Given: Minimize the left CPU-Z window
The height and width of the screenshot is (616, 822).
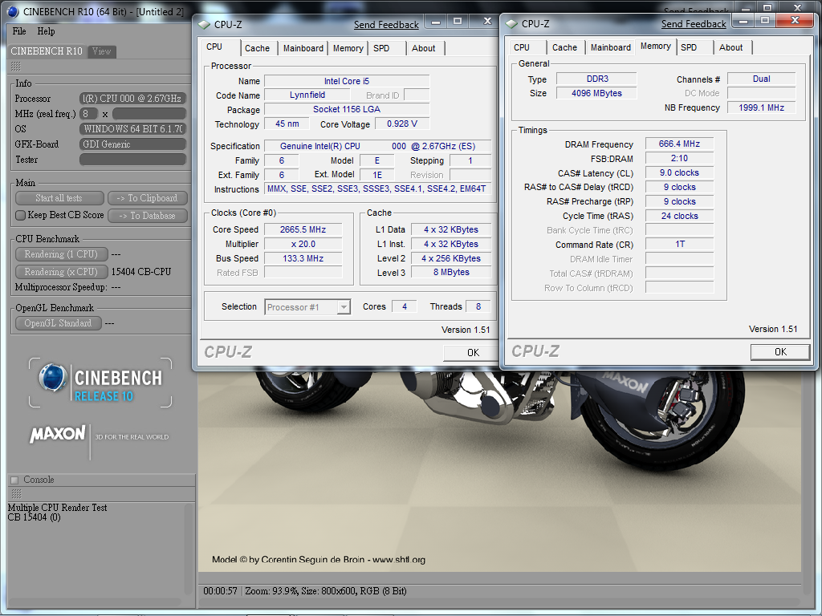Looking at the screenshot, I should coord(435,22).
